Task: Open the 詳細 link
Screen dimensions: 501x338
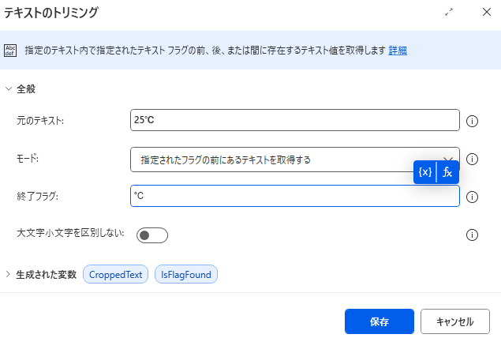Action: pos(398,51)
